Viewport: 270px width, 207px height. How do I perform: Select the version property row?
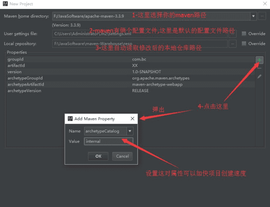click(x=130, y=72)
